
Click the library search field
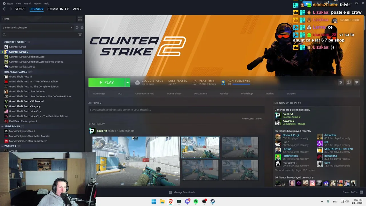click(39, 35)
